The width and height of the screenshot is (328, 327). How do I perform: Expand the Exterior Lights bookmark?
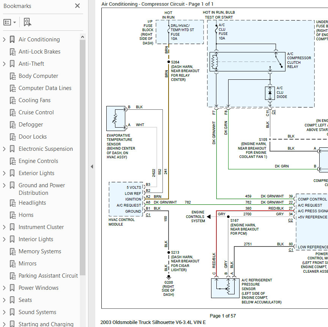[x=4, y=173]
